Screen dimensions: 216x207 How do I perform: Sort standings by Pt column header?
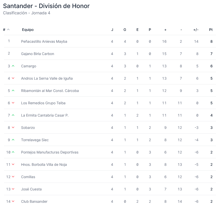pos(211,30)
